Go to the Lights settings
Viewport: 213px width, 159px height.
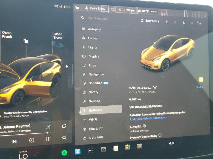90,47
